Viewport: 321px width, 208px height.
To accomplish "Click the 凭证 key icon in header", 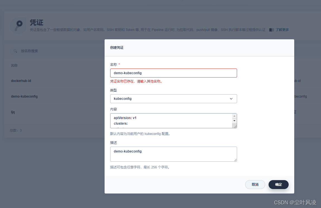I will [18, 26].
